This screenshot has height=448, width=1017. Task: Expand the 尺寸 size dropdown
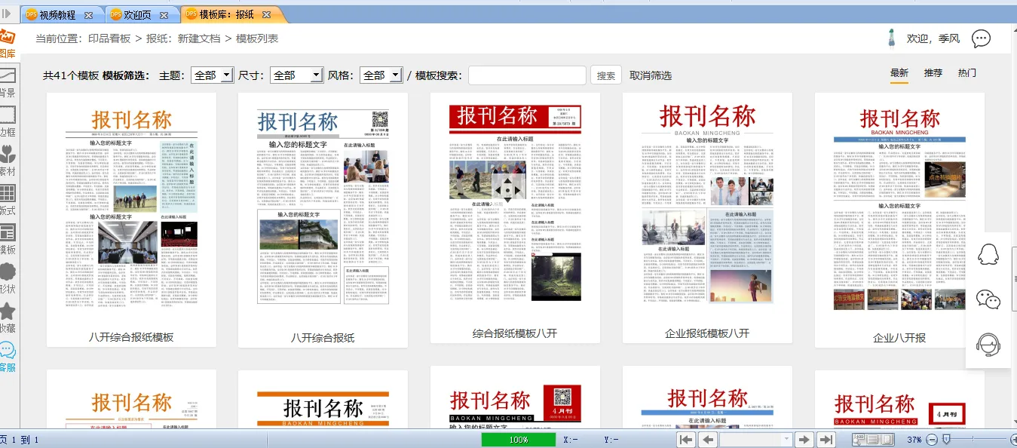(296, 75)
